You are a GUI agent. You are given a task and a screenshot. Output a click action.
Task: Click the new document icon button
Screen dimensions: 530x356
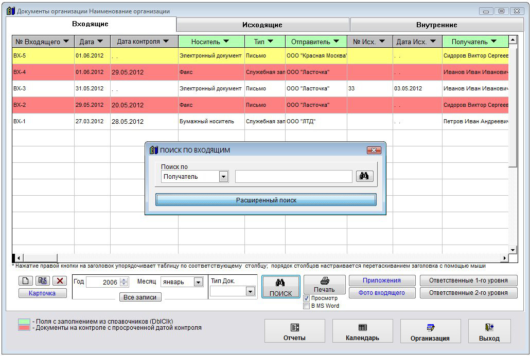tap(26, 281)
